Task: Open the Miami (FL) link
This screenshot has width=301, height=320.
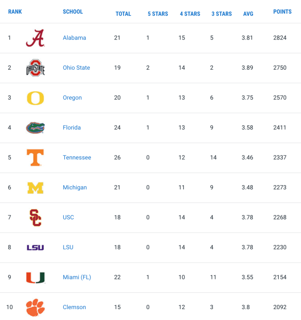Action: pos(77,277)
